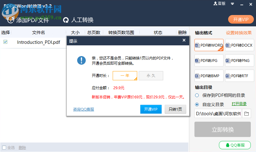Open QQ客服 support button

point(235,145)
